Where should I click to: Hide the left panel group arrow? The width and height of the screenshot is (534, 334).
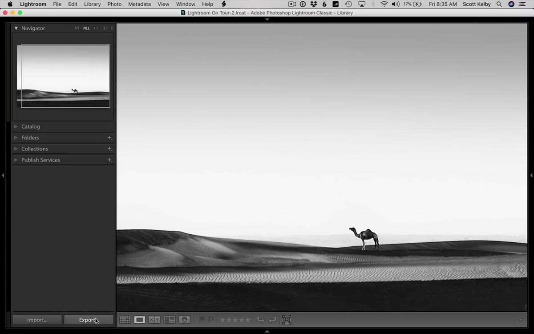[3, 175]
